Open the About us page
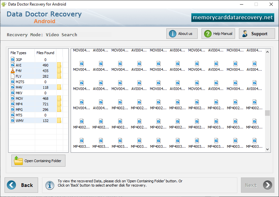Viewport: 279px width, 197px height. click(x=182, y=34)
